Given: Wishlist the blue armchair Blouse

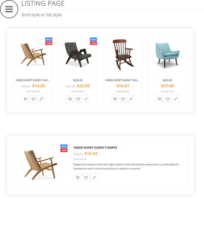Looking at the screenshot, I should (168, 99).
